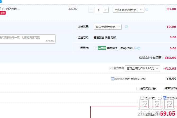This screenshot has width=177, height=118.
Task: Click the product title 了不起的发明
Action: point(10,9)
